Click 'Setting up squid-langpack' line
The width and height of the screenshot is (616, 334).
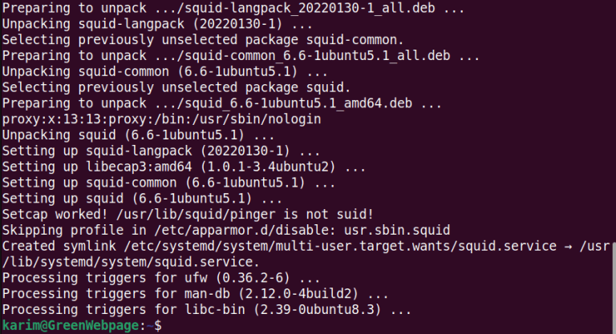point(161,151)
